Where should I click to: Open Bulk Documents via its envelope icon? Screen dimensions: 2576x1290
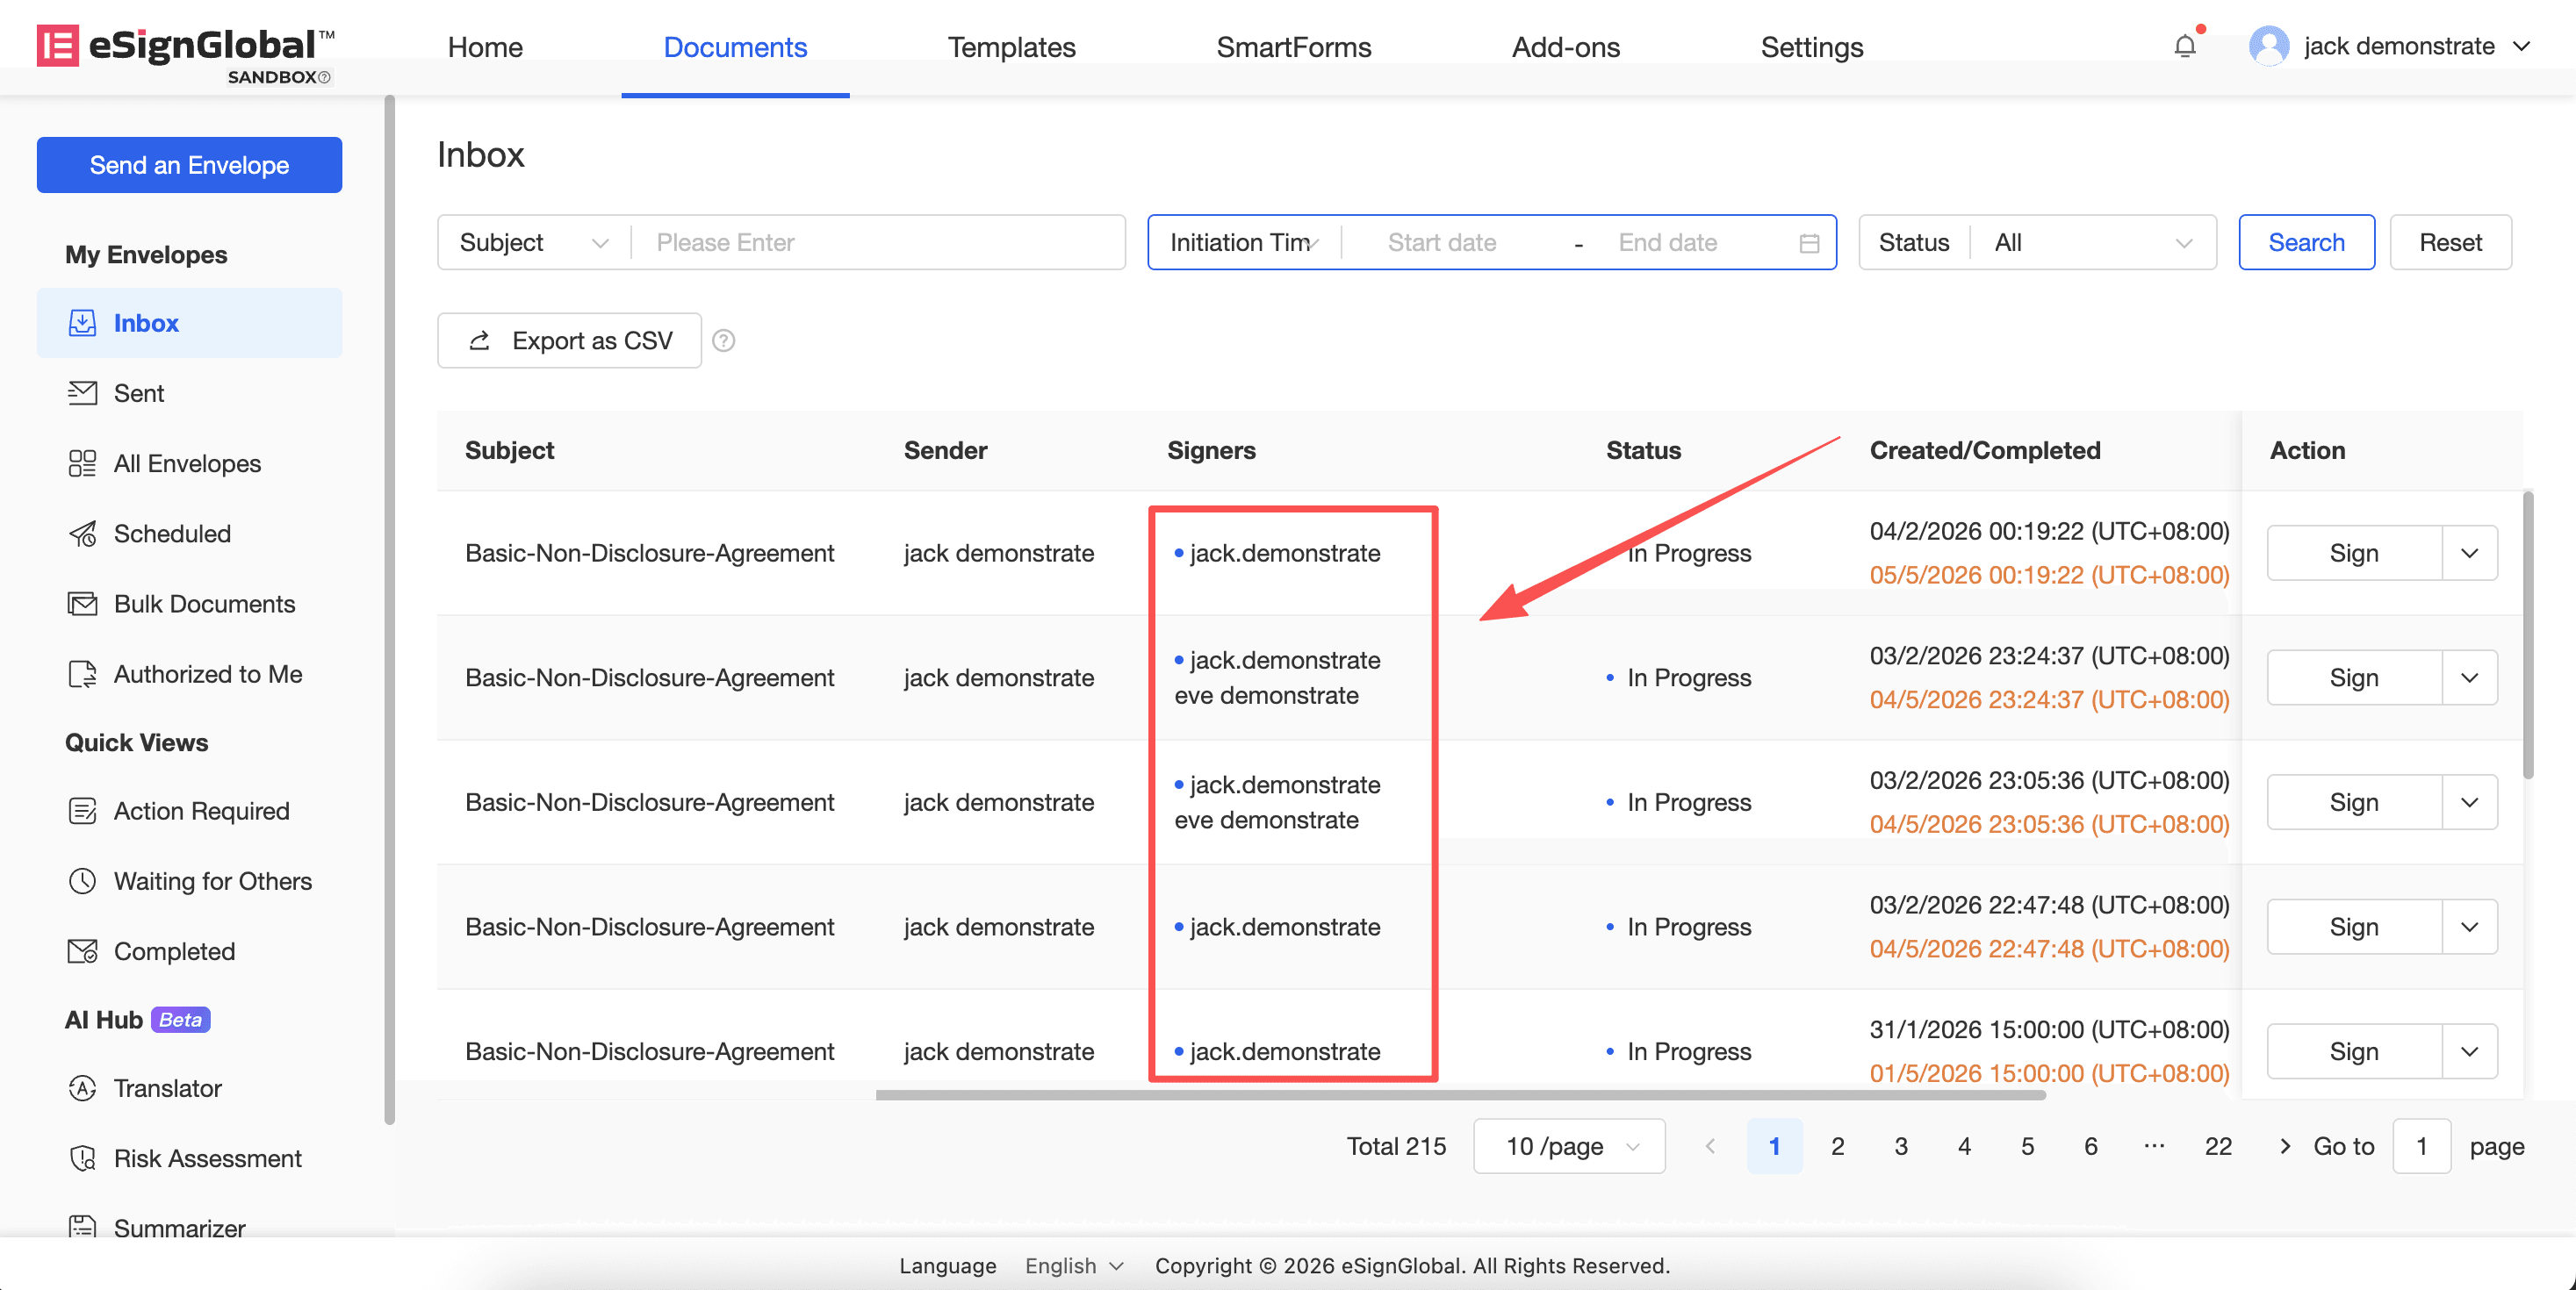(x=82, y=604)
